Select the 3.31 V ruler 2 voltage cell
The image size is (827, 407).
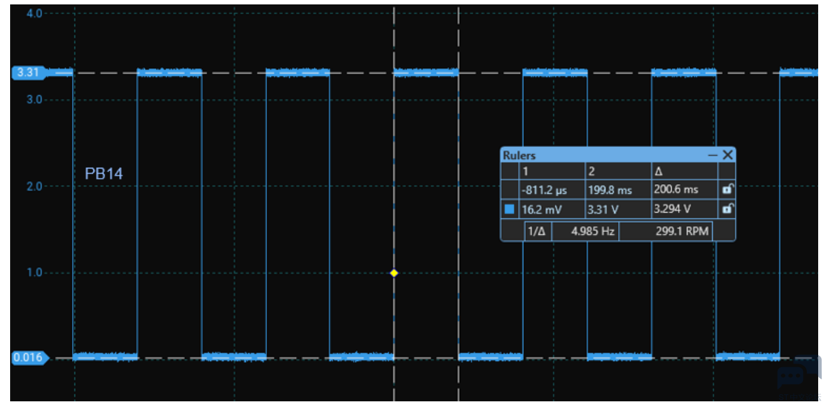pos(619,209)
